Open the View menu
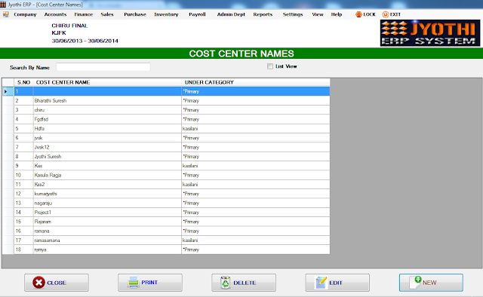 [x=318, y=14]
